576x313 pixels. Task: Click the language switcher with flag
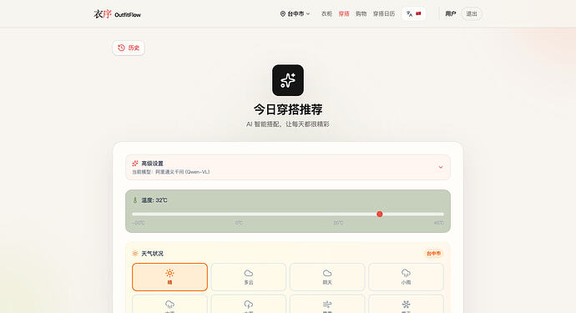click(x=413, y=14)
